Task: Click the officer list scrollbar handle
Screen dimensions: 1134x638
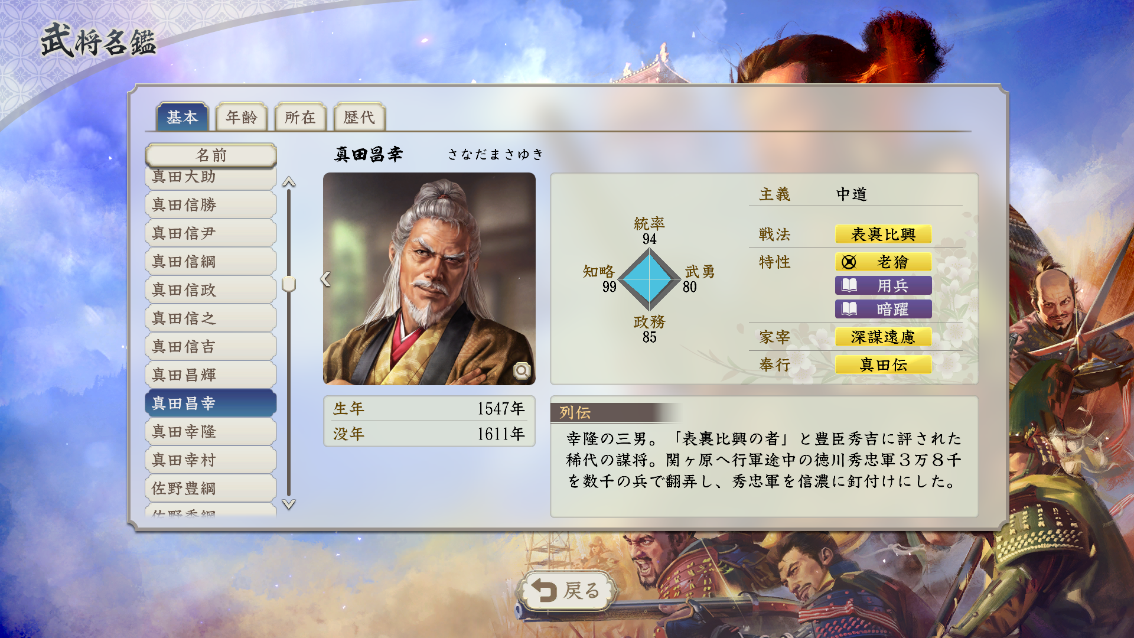Action: [x=289, y=284]
